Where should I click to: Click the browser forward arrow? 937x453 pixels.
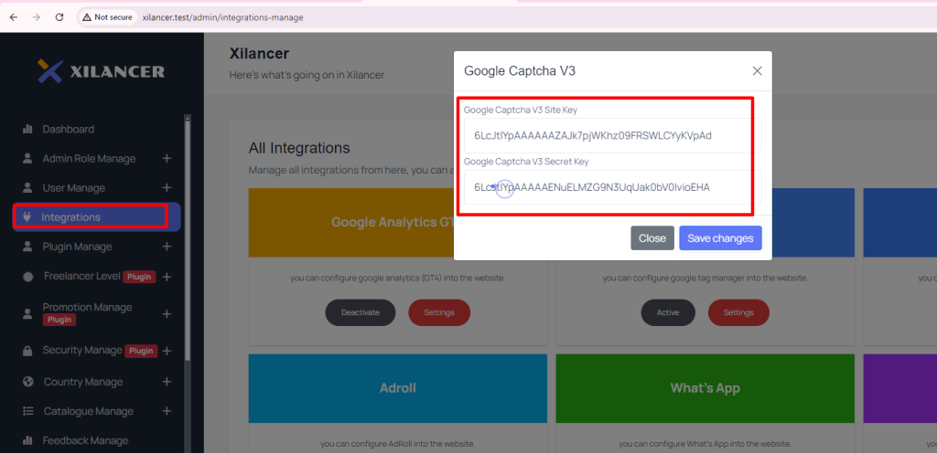(x=36, y=17)
